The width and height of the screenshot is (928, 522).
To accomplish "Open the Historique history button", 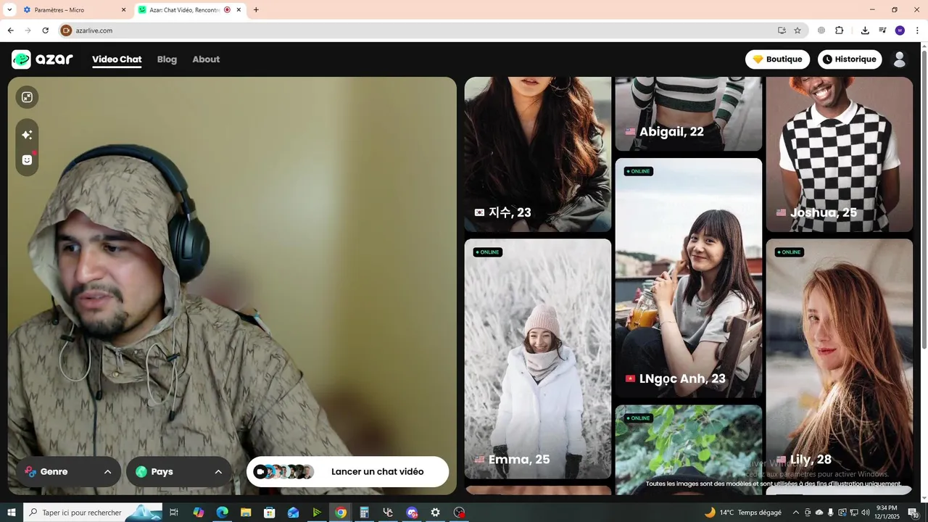I will (850, 59).
